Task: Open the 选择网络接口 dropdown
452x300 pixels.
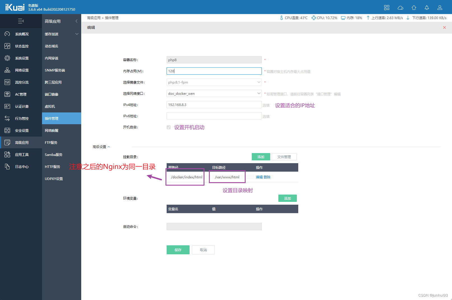Action: point(214,93)
